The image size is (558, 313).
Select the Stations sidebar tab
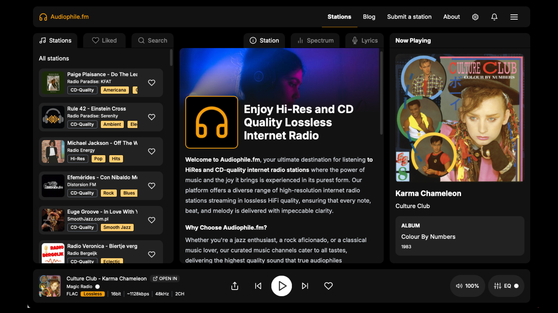tap(55, 40)
